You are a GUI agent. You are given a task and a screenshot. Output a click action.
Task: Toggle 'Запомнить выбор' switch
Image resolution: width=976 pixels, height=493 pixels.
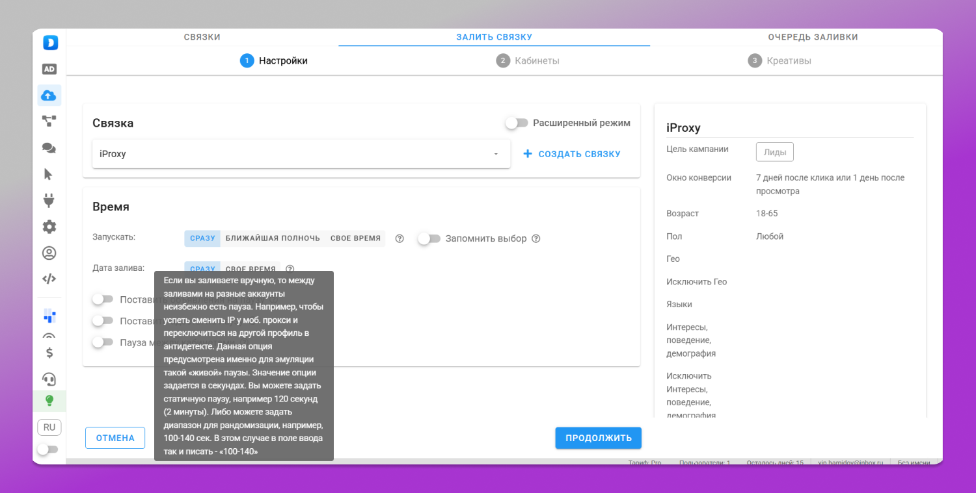tap(429, 238)
